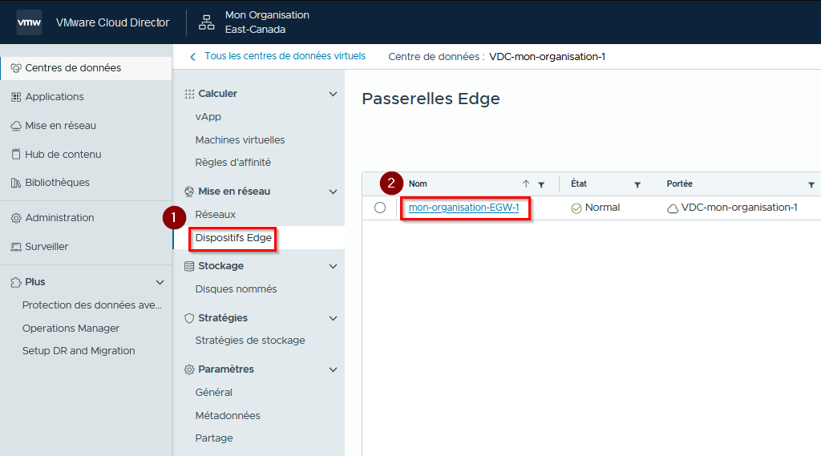Click the organisation hierarchy icon in header
Viewport: 821px width, 456px height.
pos(206,22)
